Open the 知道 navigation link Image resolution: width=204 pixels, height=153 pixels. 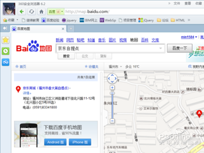pos(91,40)
